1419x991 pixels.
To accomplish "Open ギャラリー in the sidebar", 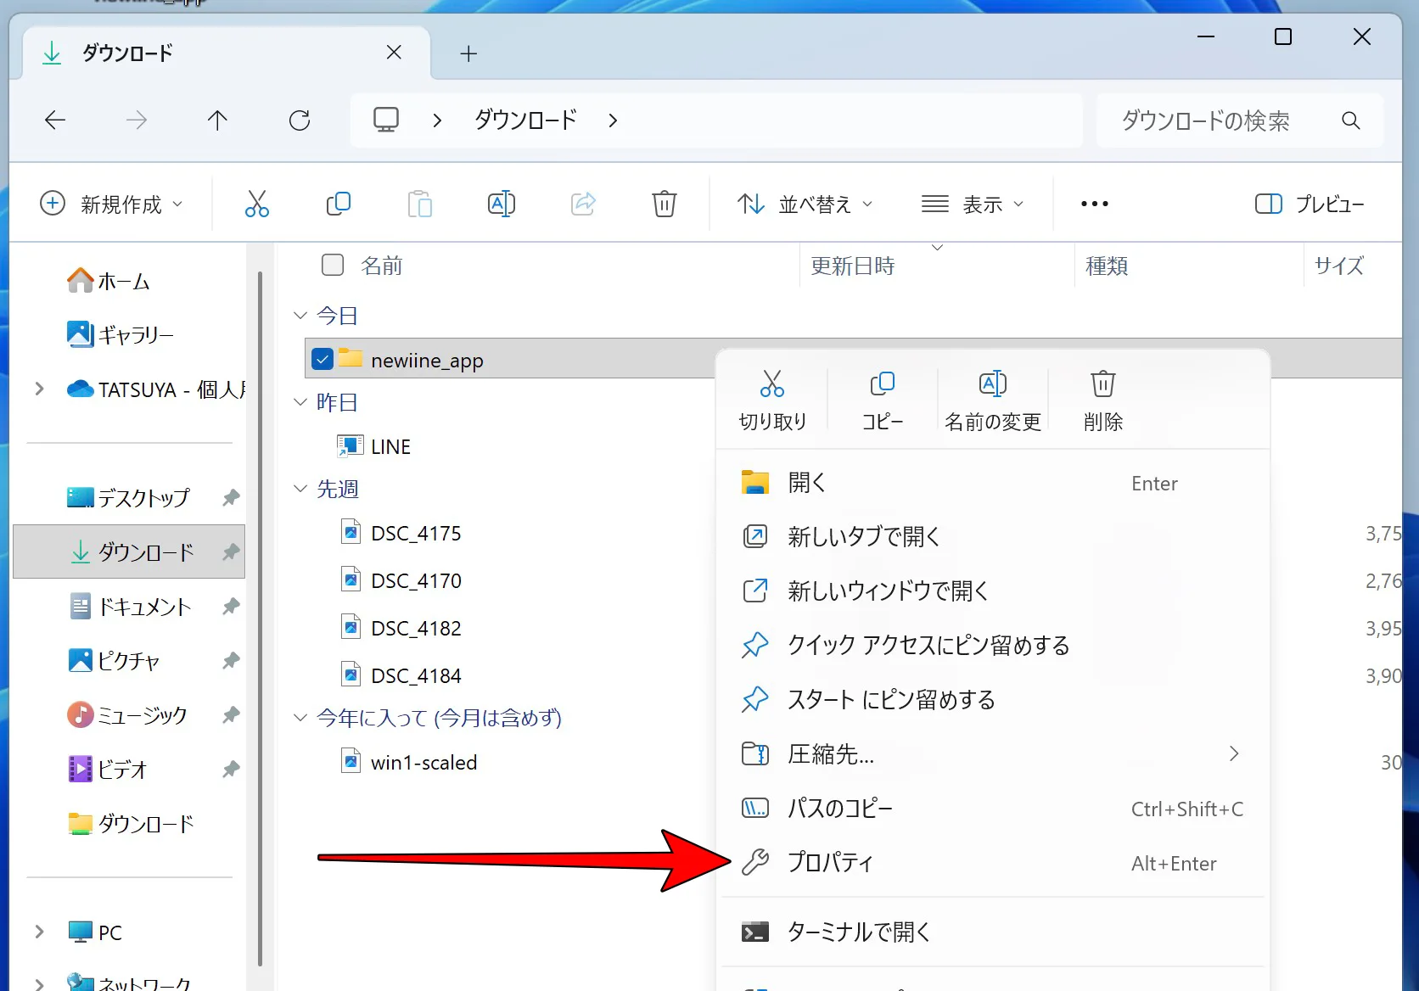I will click(121, 334).
